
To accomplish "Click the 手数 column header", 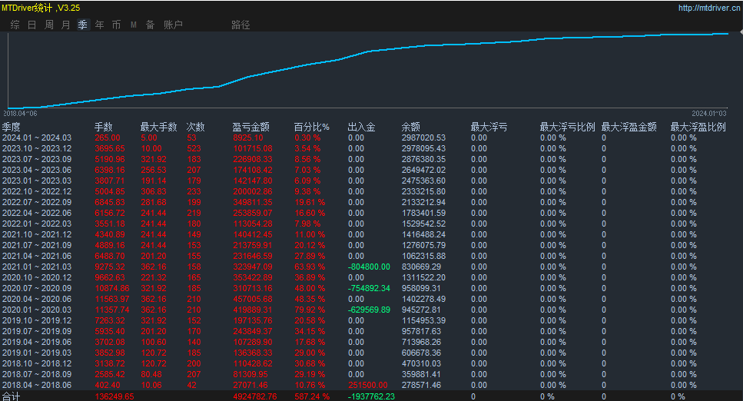I will [x=103, y=127].
